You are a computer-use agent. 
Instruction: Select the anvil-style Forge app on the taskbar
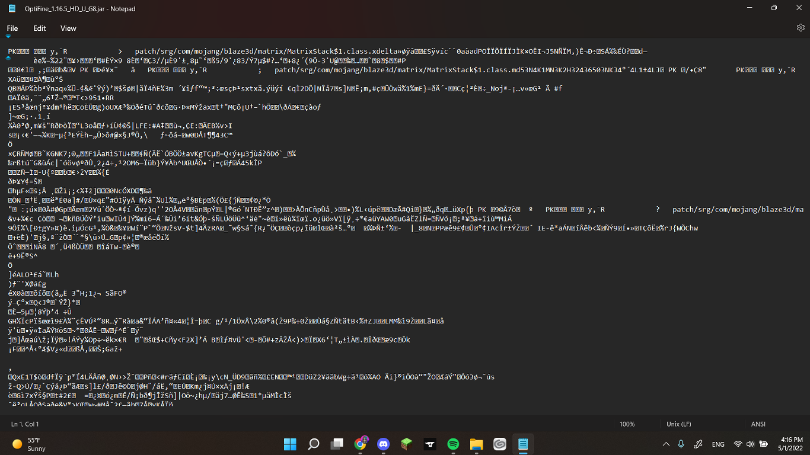tap(429, 444)
